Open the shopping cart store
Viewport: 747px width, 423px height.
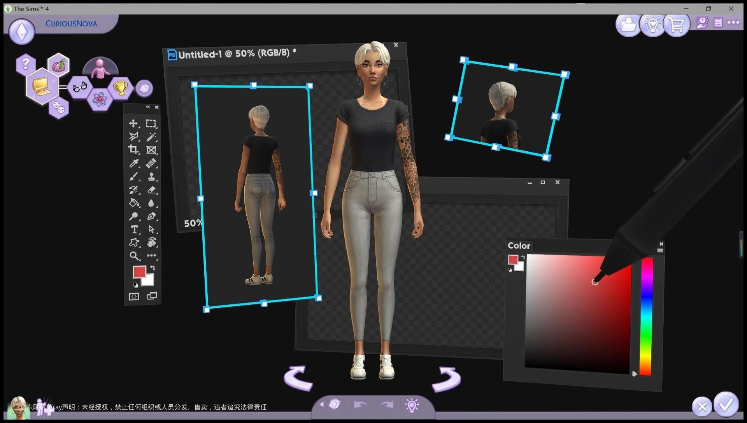point(677,25)
